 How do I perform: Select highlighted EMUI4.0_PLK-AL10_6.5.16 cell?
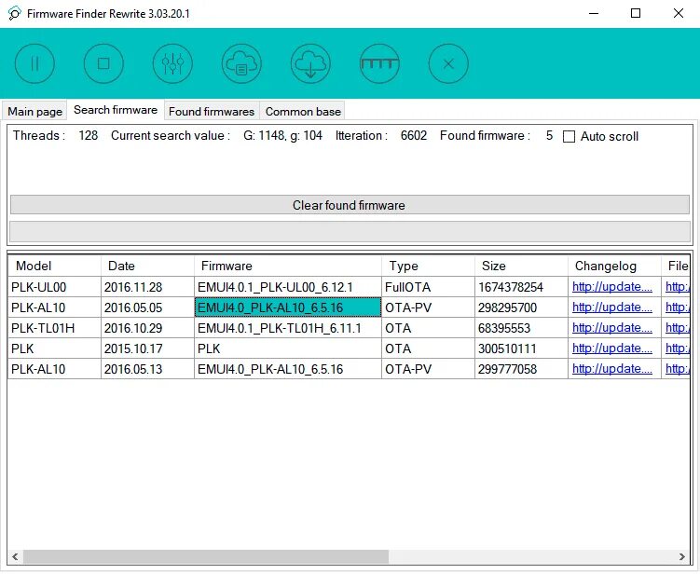click(288, 307)
